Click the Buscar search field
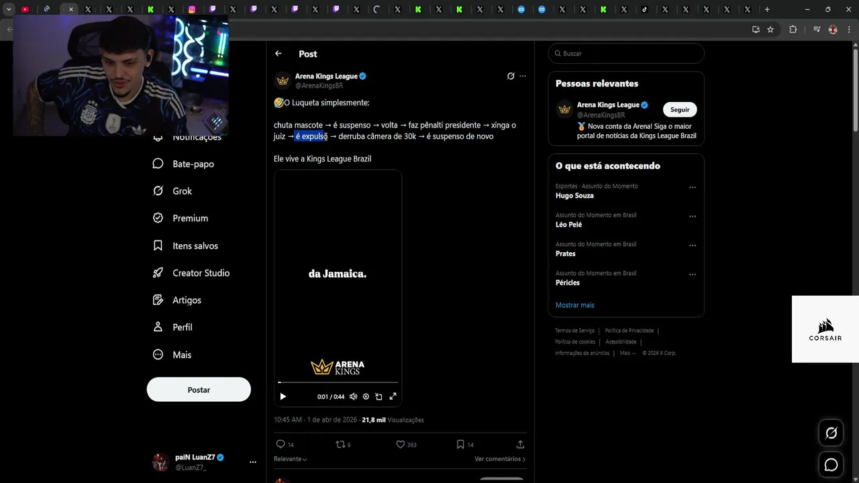 click(x=626, y=54)
